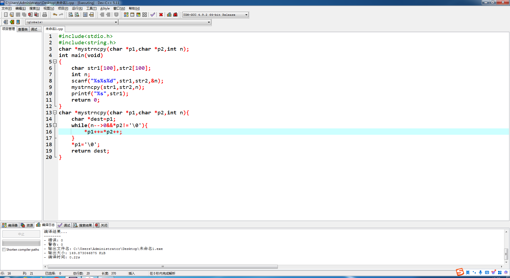Screen dimensions: 510x278
Task: Open the 窗口[W] menu
Action: point(119,8)
